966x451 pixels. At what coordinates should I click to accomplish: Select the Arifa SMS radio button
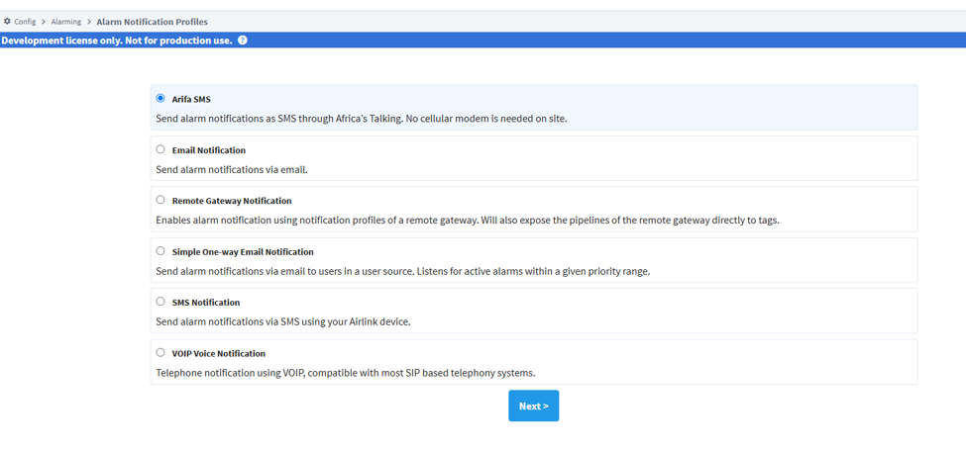(x=161, y=98)
